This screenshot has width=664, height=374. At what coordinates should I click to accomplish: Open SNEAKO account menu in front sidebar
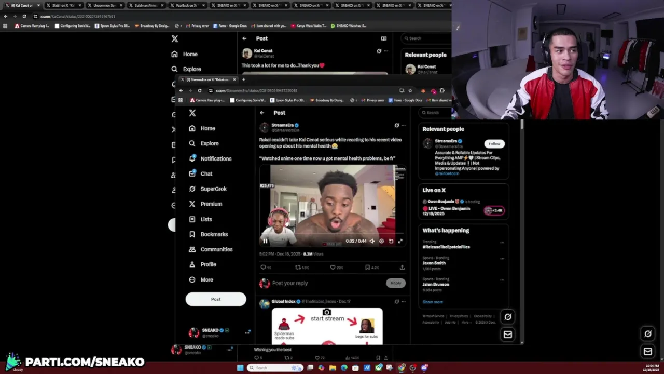tap(219, 332)
